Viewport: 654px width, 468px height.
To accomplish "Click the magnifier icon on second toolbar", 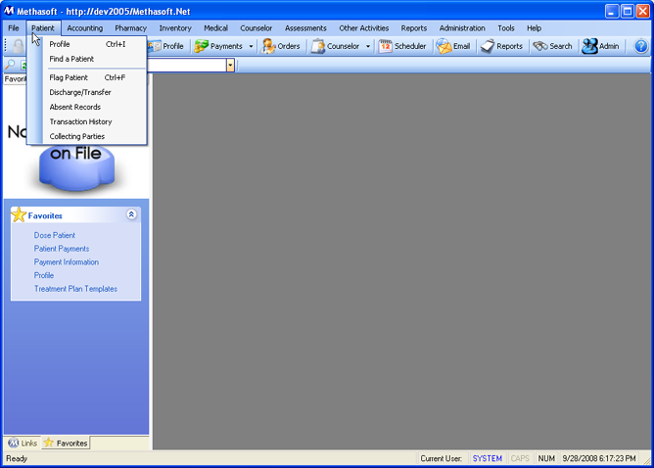I will 10,65.
